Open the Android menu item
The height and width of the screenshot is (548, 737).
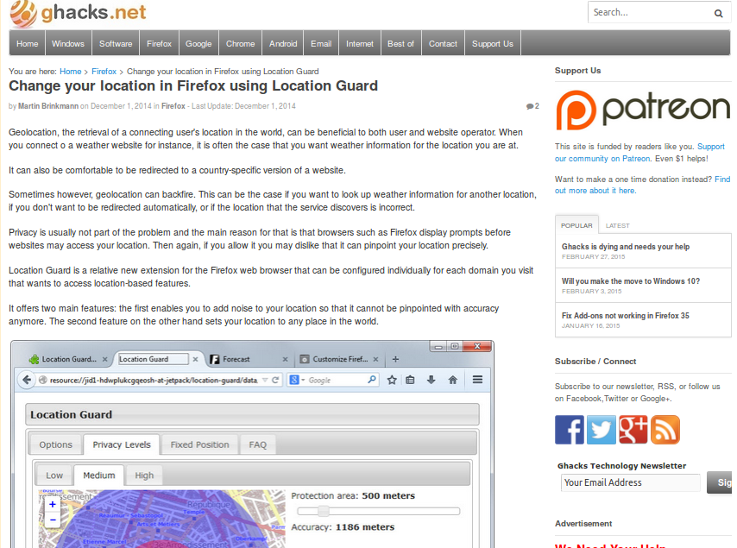[283, 43]
